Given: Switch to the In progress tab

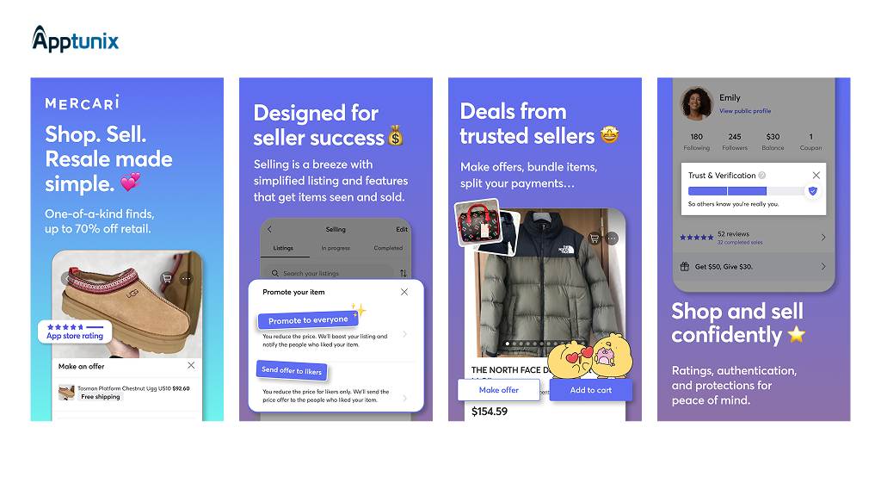Looking at the screenshot, I should coord(336,248).
